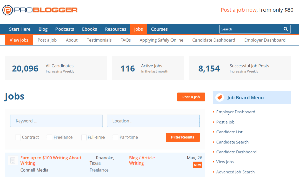
Task: Click the NEW badge on the job listing
Action: point(198,165)
